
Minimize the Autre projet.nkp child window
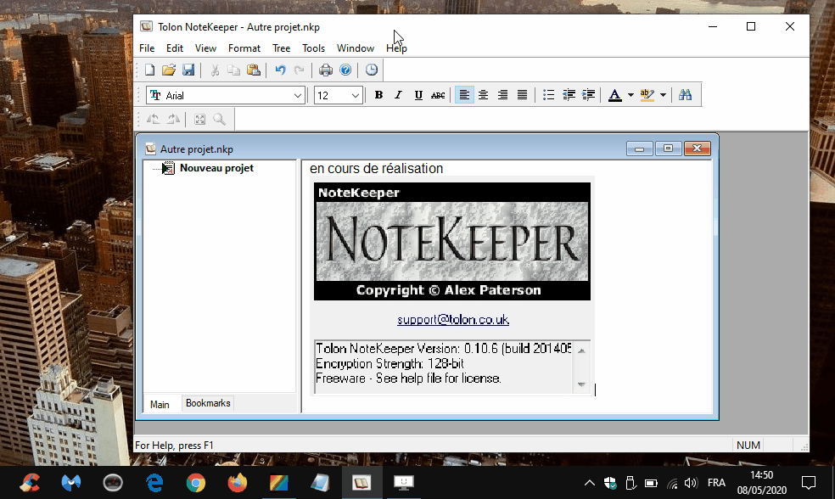640,149
